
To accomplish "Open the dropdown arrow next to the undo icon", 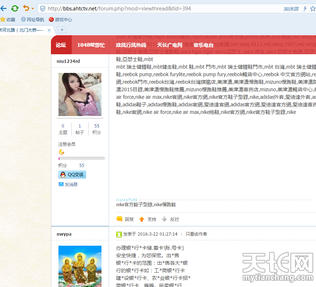I will 33,9.
